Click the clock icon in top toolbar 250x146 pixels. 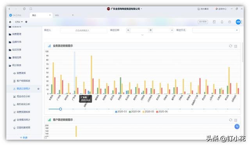pos(230,22)
